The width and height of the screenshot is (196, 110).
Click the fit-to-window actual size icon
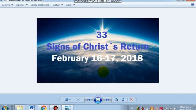pos(78,100)
